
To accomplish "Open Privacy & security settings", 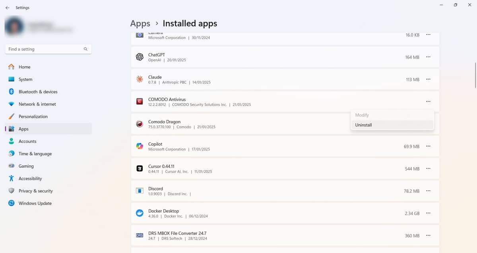I will point(48,191).
